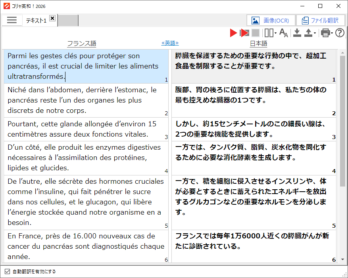Click translation '一方で、糖を細胞に侵入させる'

[254, 202]
